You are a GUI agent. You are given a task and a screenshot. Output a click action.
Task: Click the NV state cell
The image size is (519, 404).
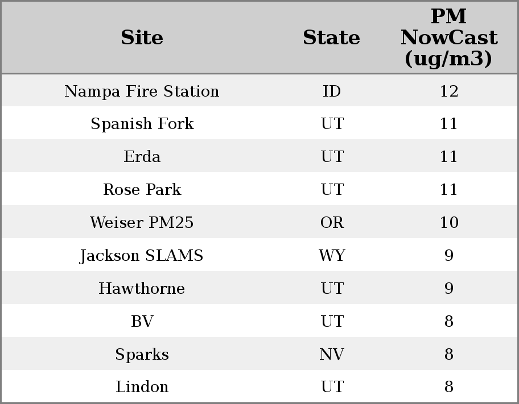pyautogui.click(x=332, y=355)
